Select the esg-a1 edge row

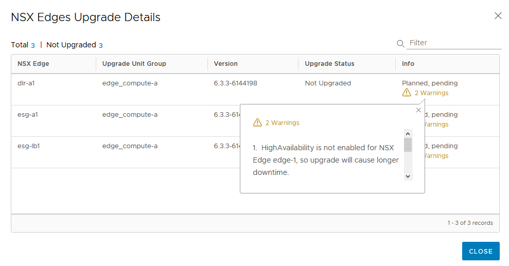(28, 115)
